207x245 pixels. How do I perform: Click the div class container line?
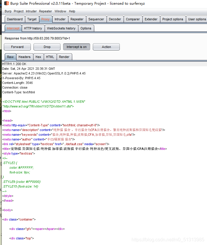19,219
